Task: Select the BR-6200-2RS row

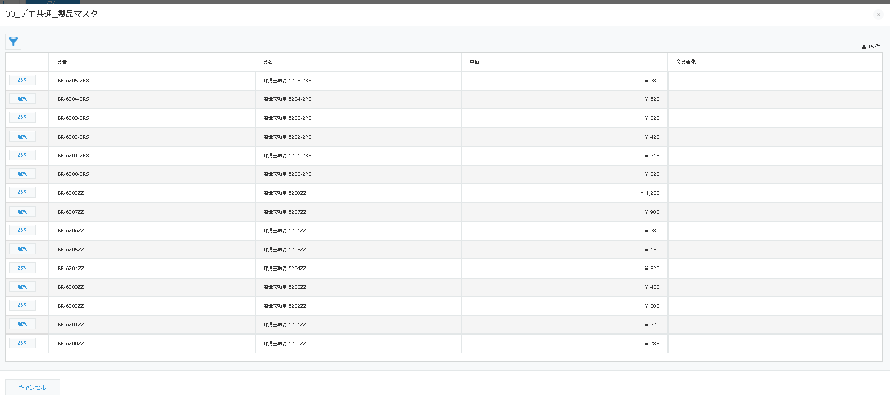Action: pyautogui.click(x=22, y=174)
